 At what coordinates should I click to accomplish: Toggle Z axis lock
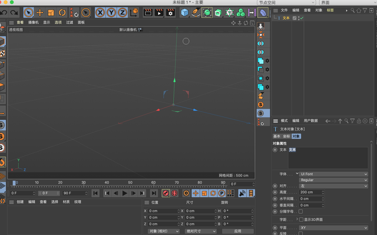tap(123, 12)
